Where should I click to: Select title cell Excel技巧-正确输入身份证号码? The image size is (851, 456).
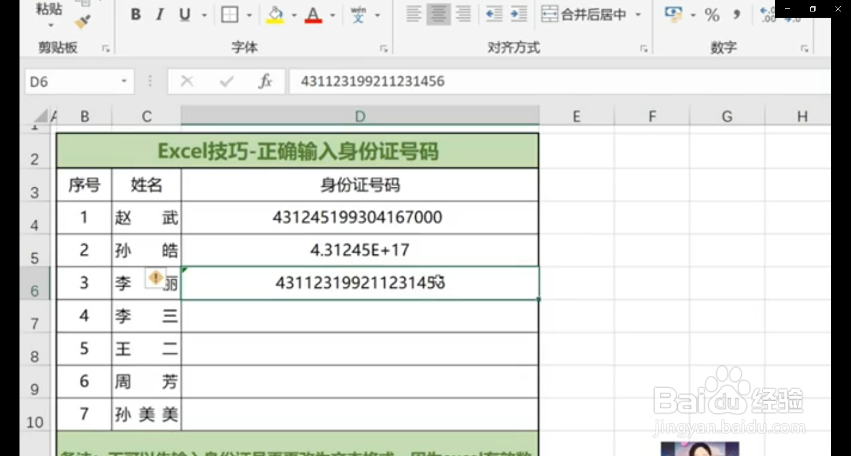[298, 151]
